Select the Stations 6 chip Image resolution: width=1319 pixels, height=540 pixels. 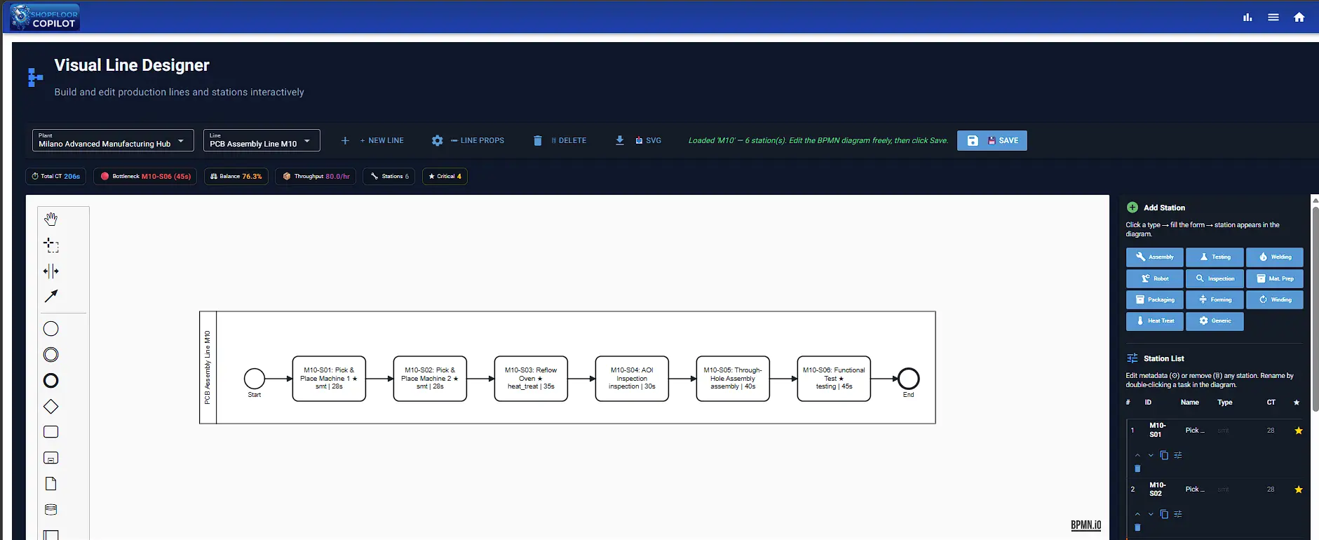point(389,177)
